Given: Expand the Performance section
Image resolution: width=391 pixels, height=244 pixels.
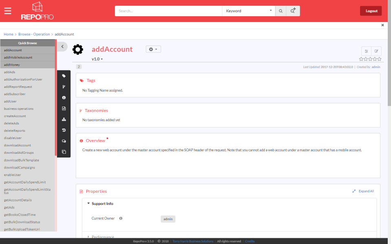Looking at the screenshot, I should [x=102, y=237].
